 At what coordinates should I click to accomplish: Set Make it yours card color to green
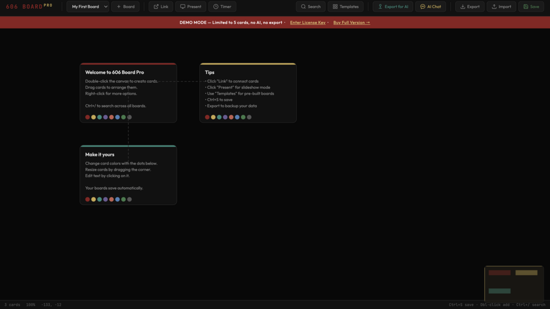point(123,199)
